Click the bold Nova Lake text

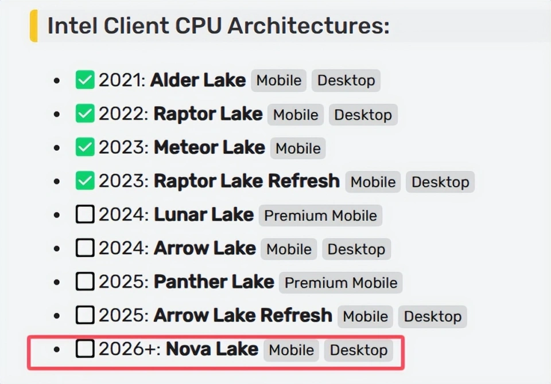click(x=212, y=349)
